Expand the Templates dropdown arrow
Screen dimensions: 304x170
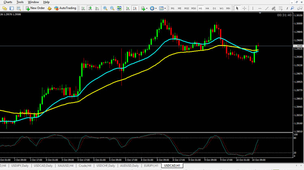coord(165,8)
